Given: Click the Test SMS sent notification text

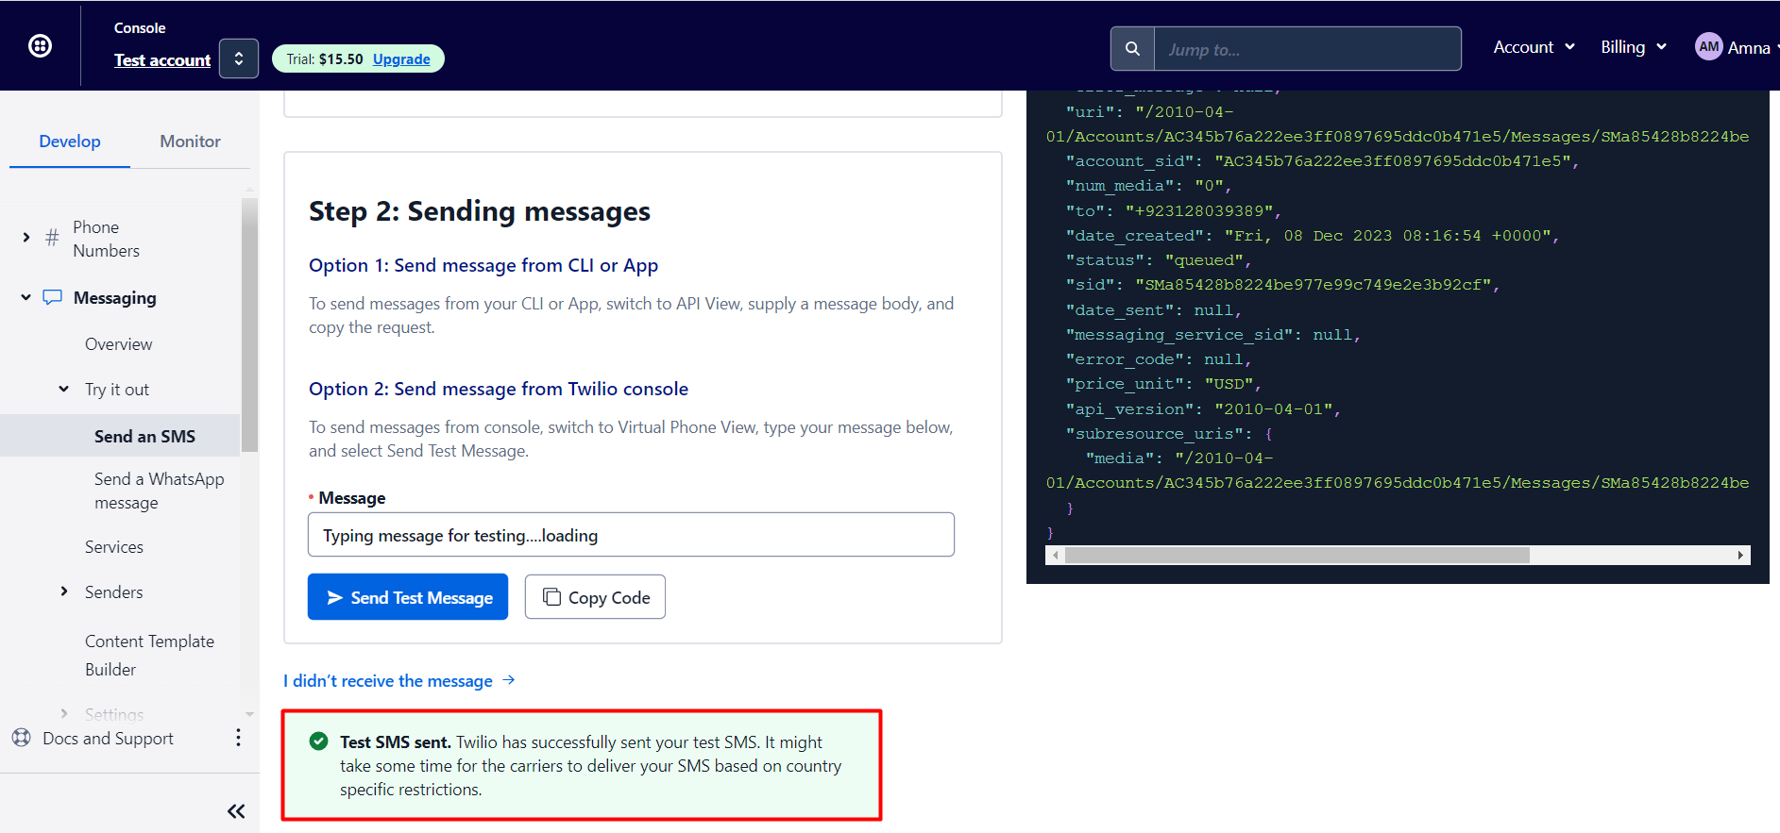Looking at the screenshot, I should coord(590,766).
